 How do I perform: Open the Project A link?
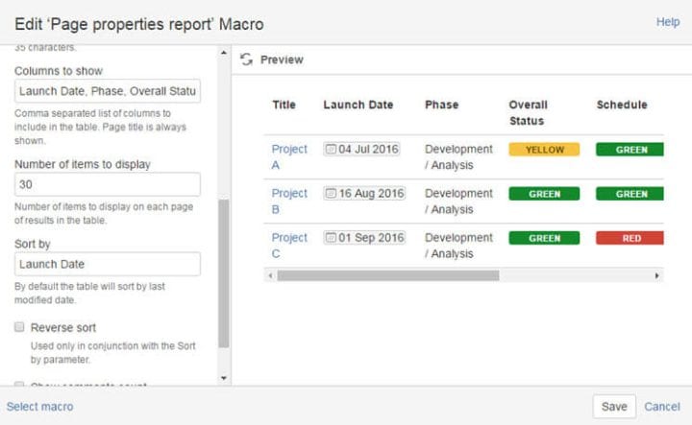pyautogui.click(x=289, y=156)
